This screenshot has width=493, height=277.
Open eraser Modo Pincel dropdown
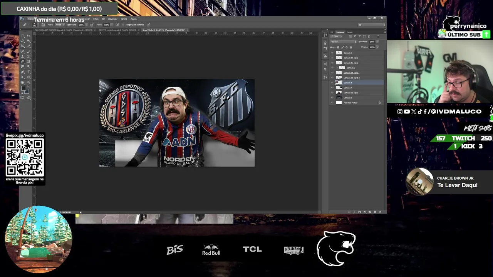point(60,25)
